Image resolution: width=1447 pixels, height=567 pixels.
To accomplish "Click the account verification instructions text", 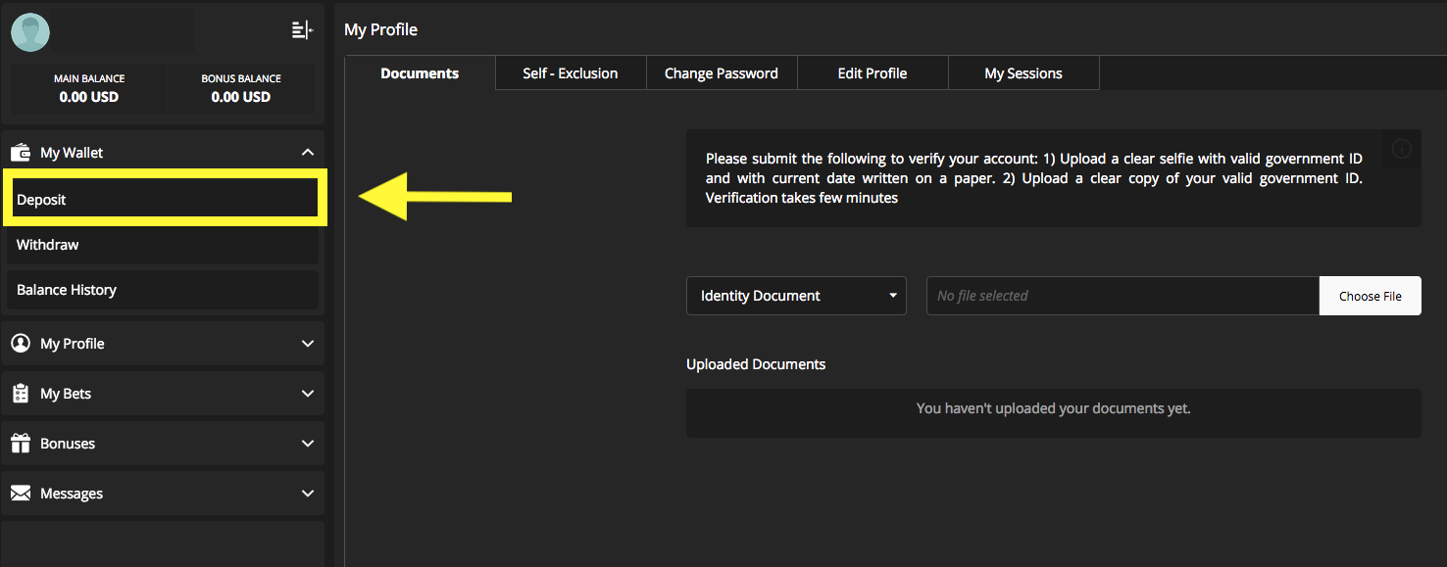I will (x=1034, y=178).
